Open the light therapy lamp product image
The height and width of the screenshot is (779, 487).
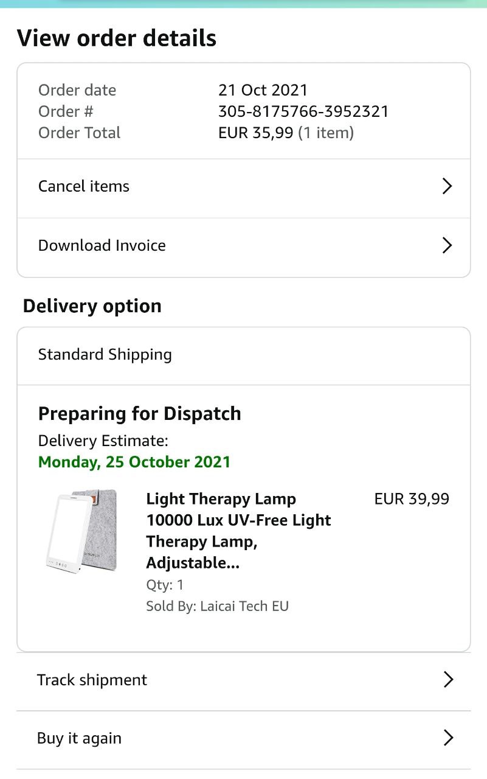click(x=82, y=531)
